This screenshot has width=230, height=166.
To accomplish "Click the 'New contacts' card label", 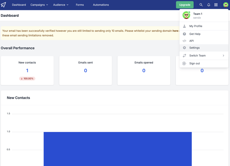I will [27, 62].
